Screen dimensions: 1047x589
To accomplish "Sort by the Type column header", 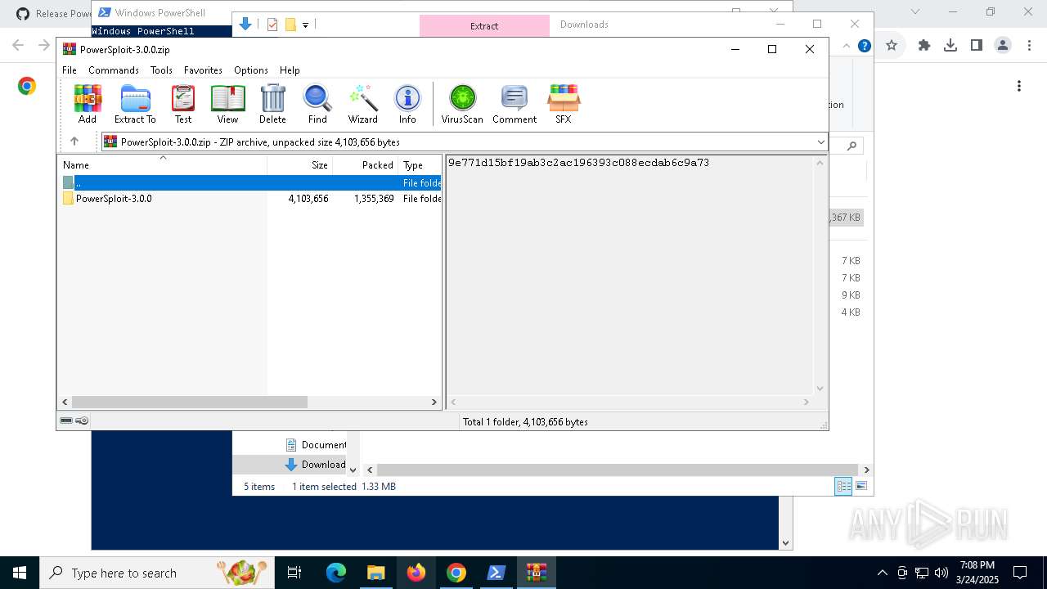I will pos(420,164).
